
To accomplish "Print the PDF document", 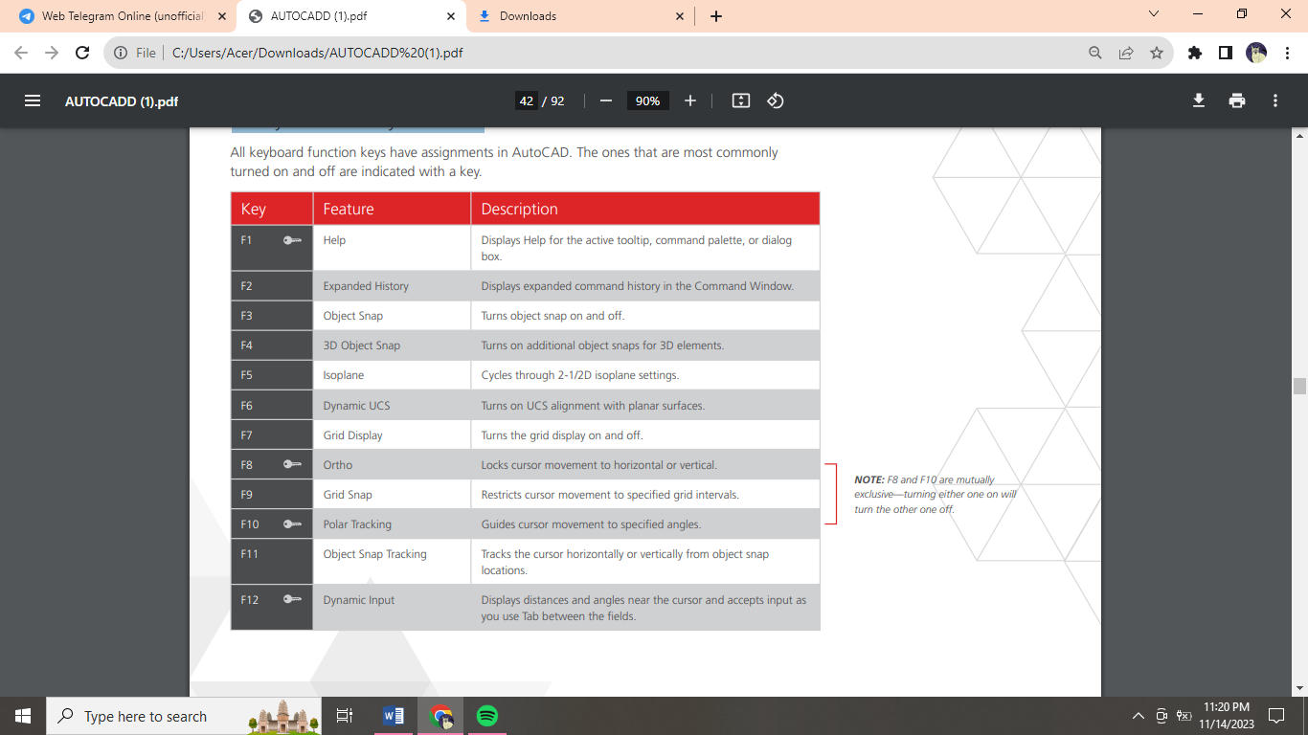I will pos(1237,100).
